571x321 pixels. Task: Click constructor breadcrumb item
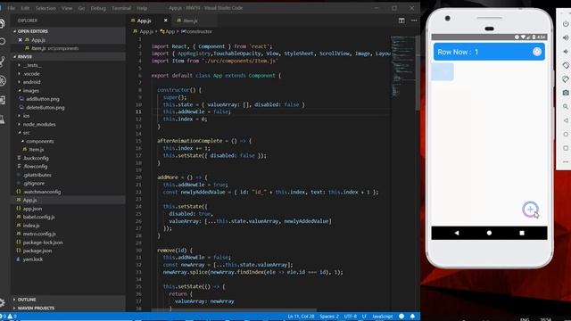click(x=196, y=32)
